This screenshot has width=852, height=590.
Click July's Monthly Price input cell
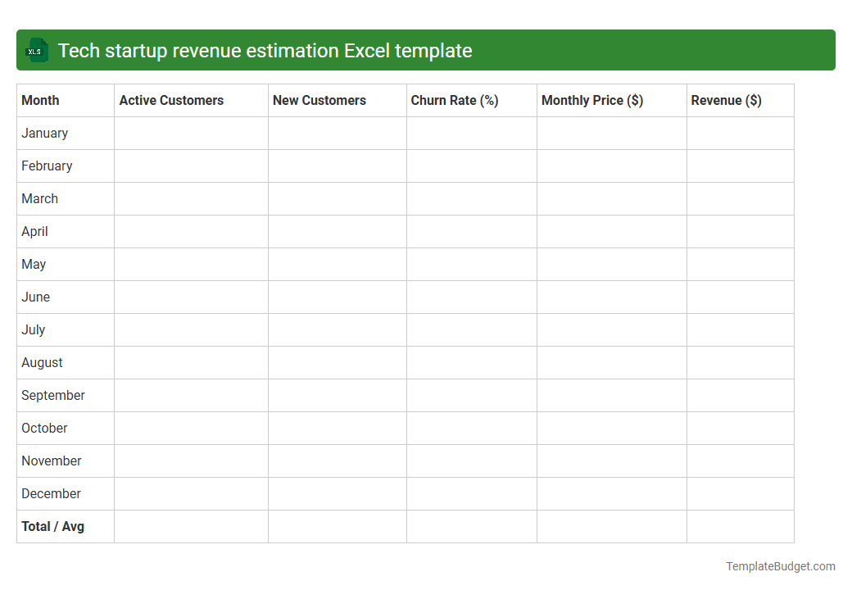pos(611,329)
